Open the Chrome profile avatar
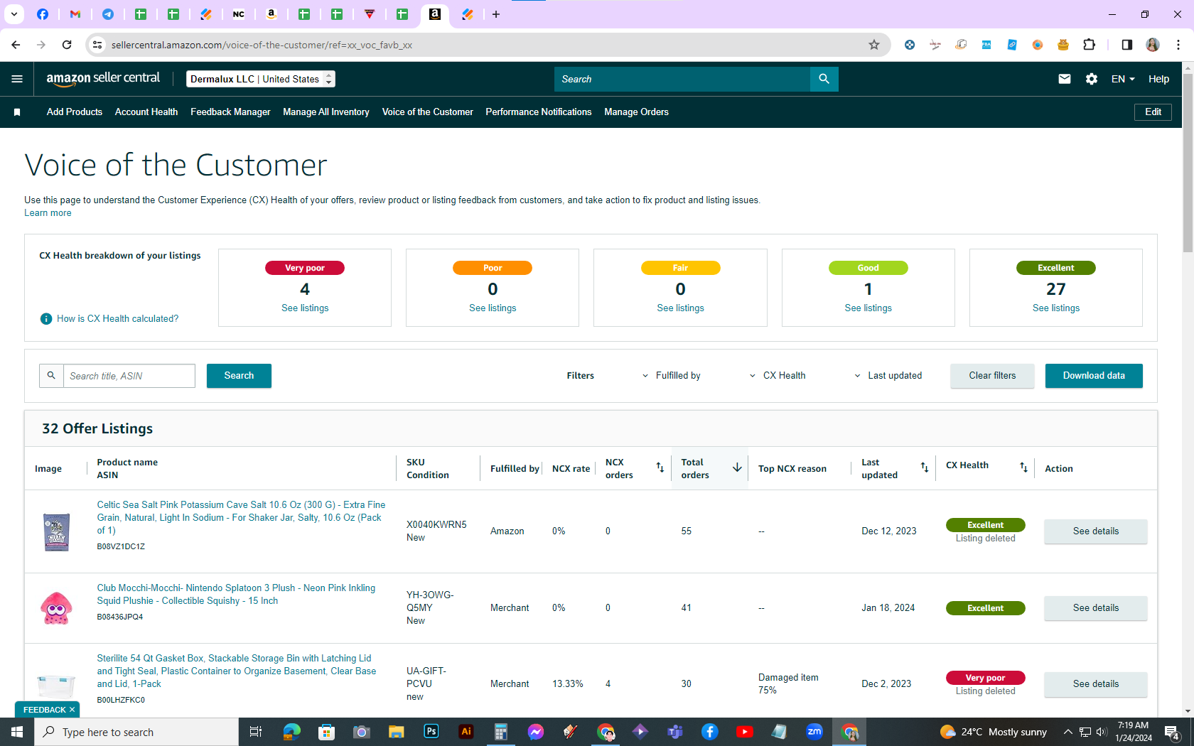Image resolution: width=1194 pixels, height=746 pixels. click(1153, 45)
